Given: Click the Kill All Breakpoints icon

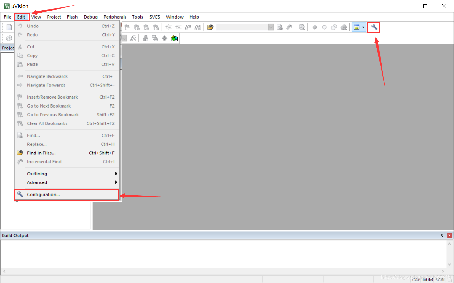Looking at the screenshot, I should tap(344, 27).
